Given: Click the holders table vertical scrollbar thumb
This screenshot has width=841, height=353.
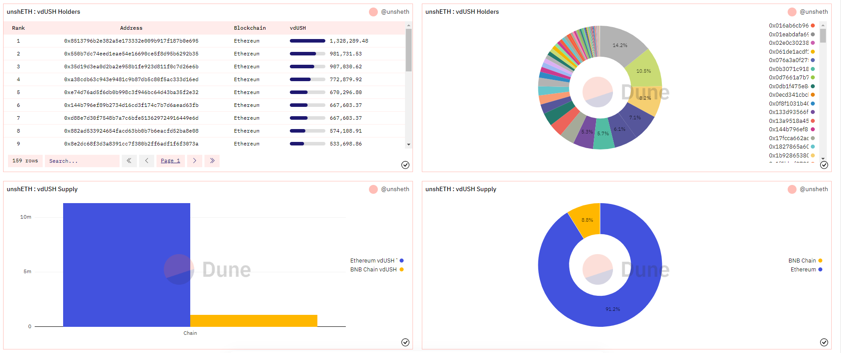Looking at the screenshot, I should pos(408,50).
